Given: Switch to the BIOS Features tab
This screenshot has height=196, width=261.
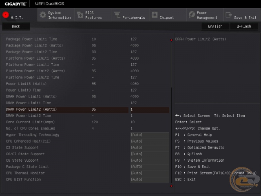Looking at the screenshot, I should pos(93,15).
